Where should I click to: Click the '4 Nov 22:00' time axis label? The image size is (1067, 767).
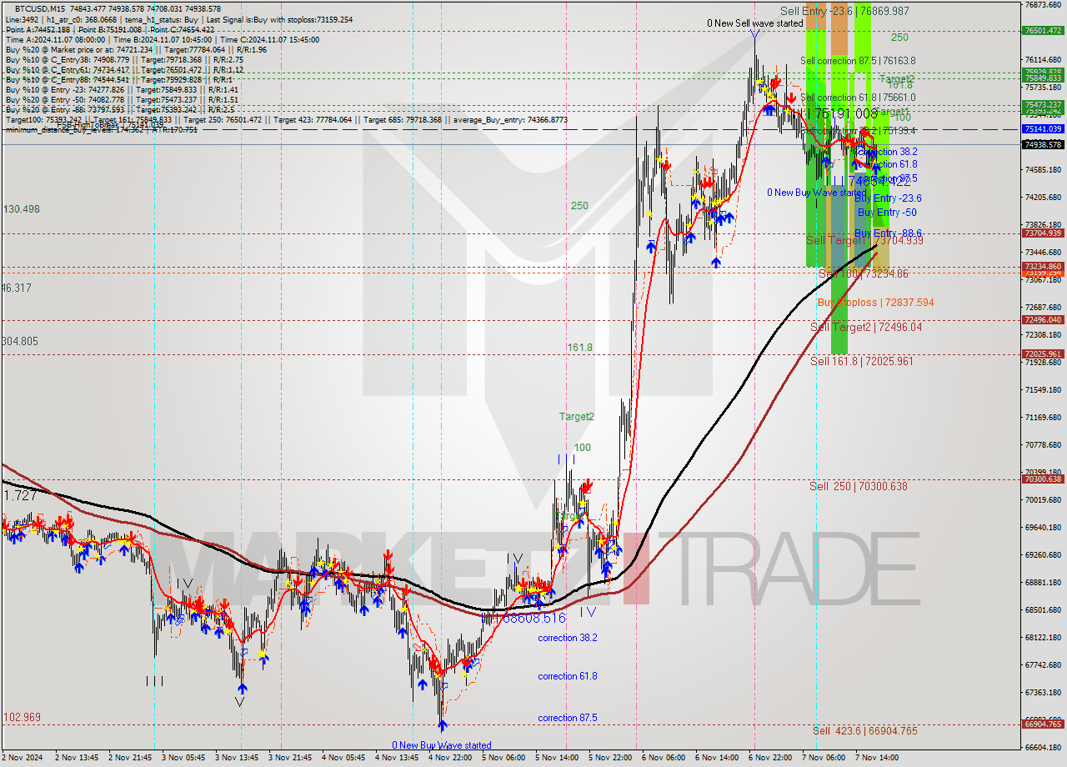pos(448,758)
